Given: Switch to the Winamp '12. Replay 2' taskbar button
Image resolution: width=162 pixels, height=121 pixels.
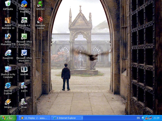Looking at the screenshot, I should pyautogui.click(x=35, y=118).
